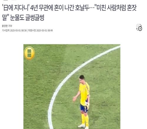Image resolution: width=147 pixels, height=129 pixels.
Task: Click the 최종수정 2025-05-01 08:49 timestamp
Action: coord(41,30)
